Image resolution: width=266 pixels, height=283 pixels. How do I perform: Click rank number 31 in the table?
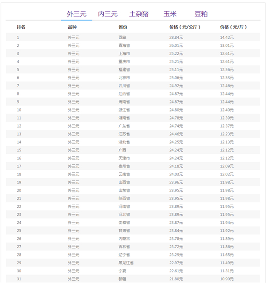[19, 279]
